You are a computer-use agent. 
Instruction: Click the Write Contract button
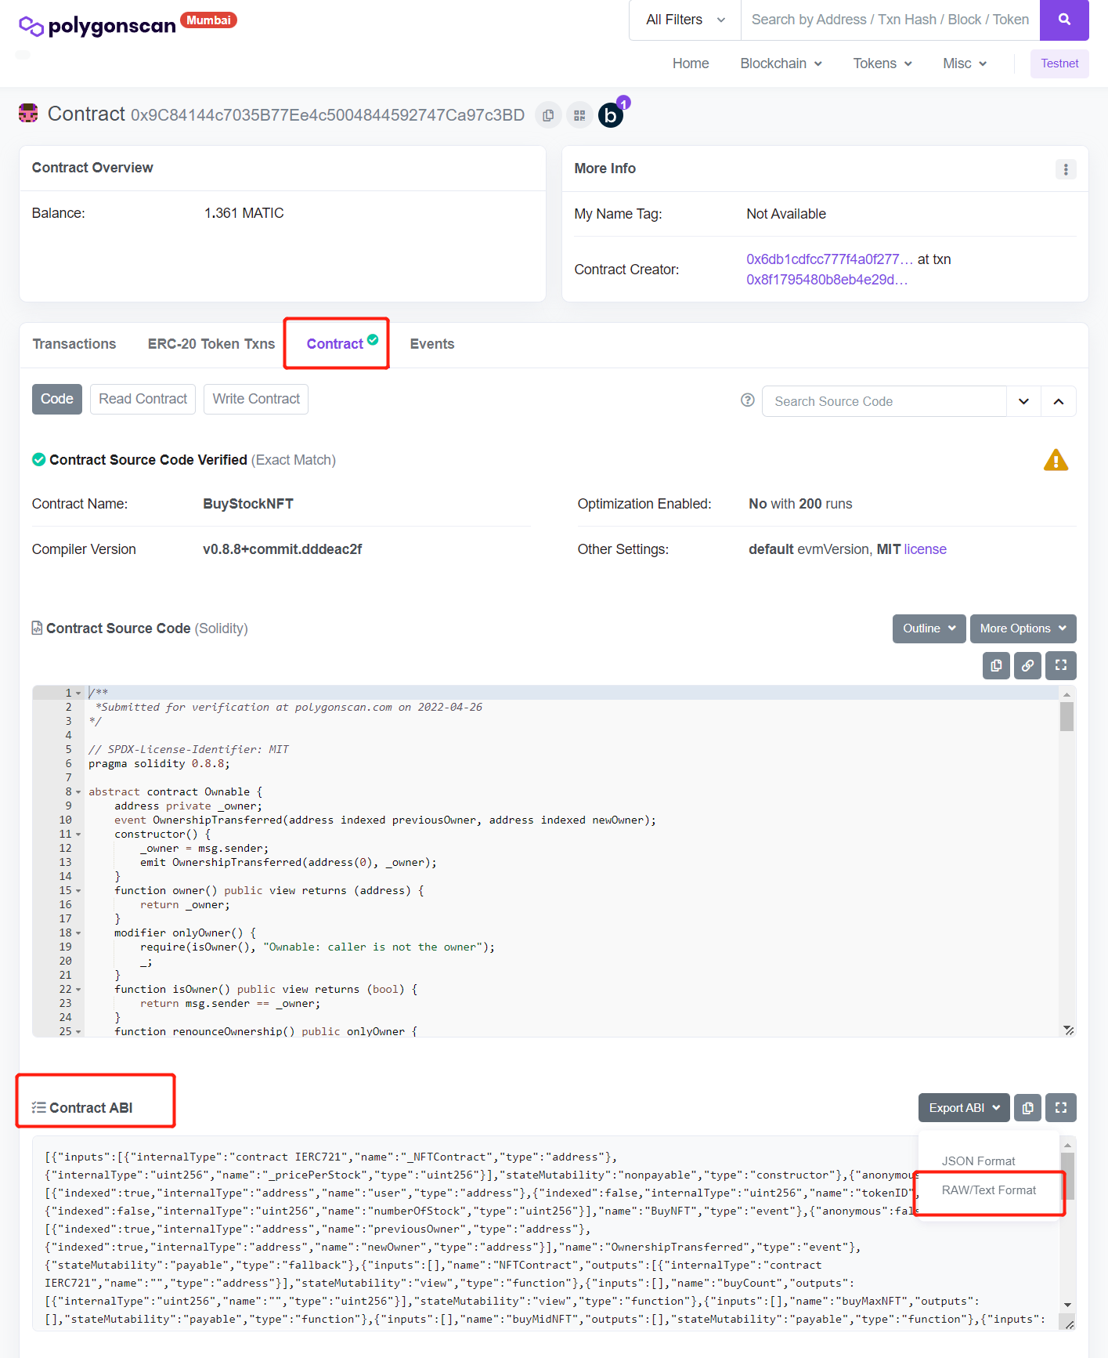tap(256, 399)
